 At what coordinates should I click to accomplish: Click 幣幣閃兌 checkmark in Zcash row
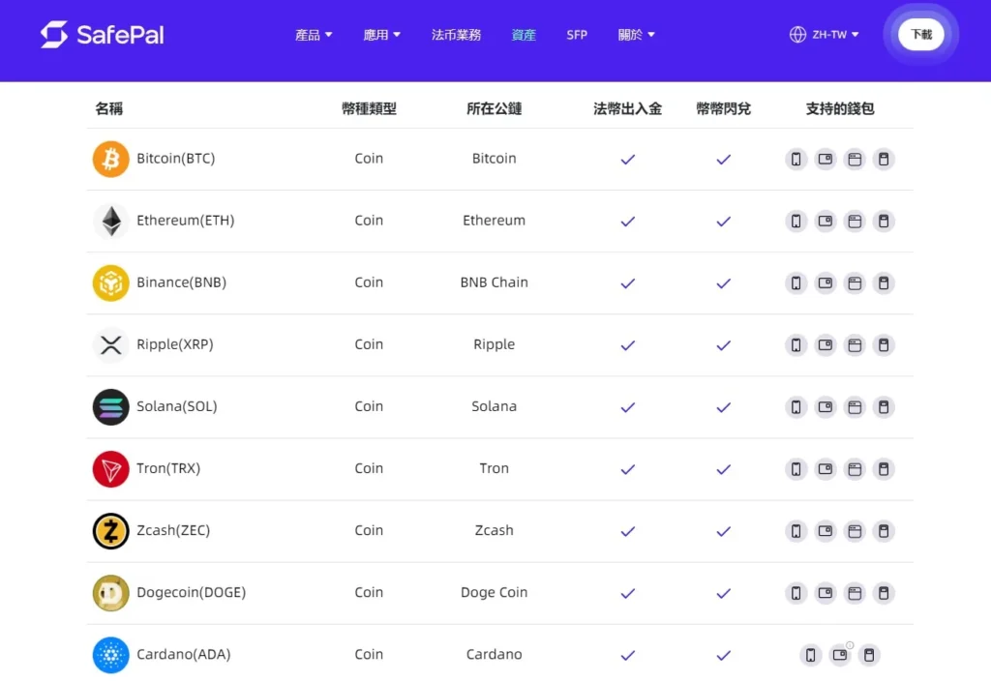[724, 531]
